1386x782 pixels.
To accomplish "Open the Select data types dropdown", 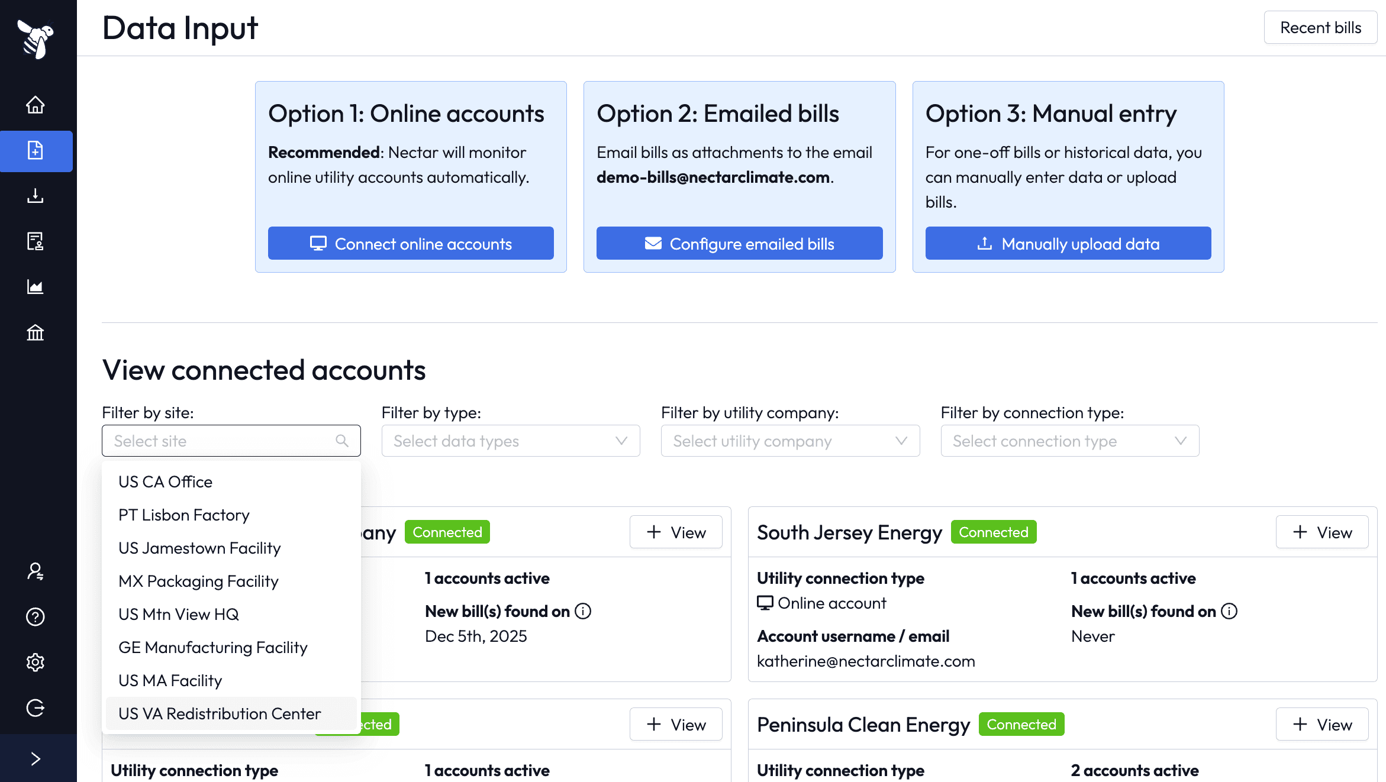I will click(510, 441).
